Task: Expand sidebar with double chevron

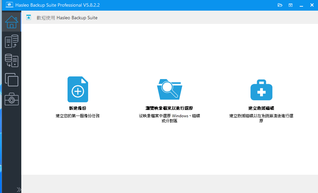Action: (x=19, y=190)
